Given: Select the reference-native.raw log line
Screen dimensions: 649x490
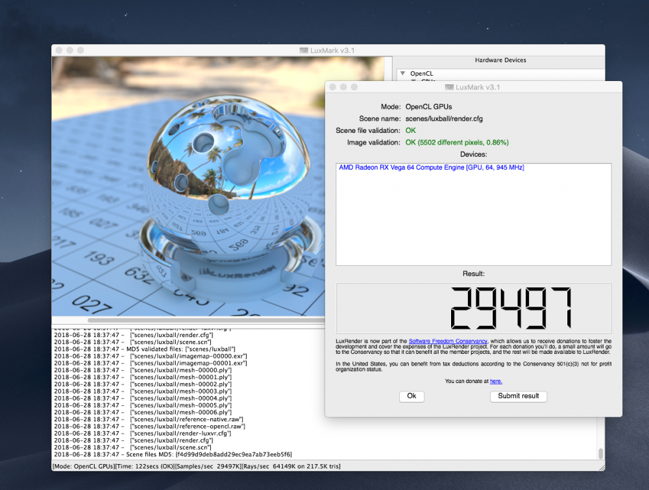Looking at the screenshot, I should point(149,419).
